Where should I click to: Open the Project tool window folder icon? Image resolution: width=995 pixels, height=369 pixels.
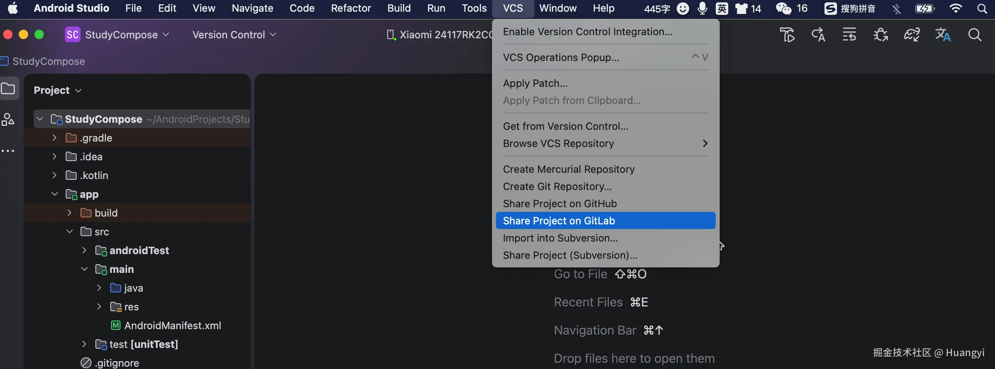(8, 89)
